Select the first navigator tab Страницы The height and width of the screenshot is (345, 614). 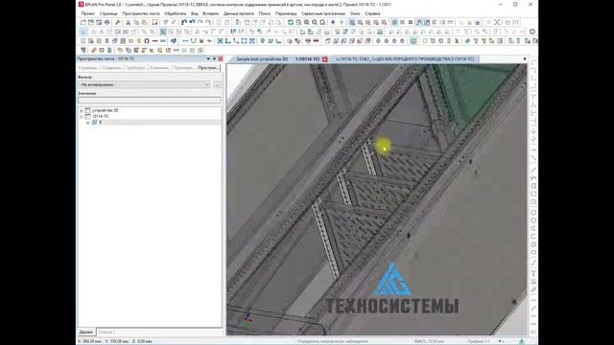click(88, 68)
